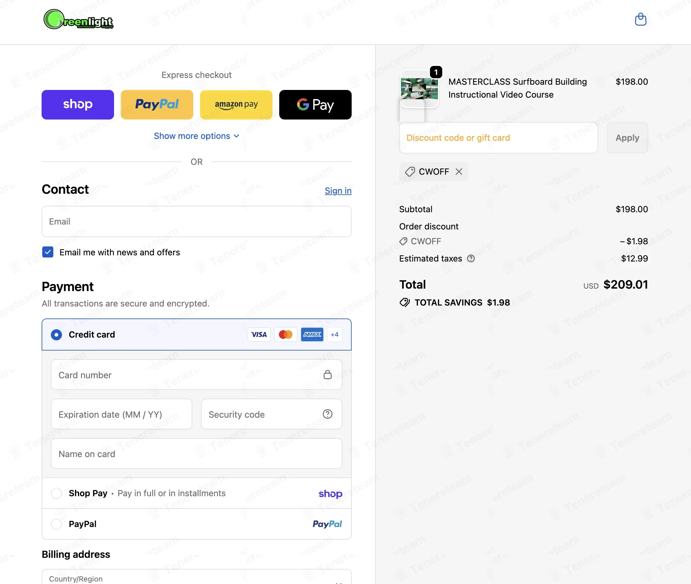Expand Show more options
This screenshot has width=691, height=584.
(x=196, y=136)
